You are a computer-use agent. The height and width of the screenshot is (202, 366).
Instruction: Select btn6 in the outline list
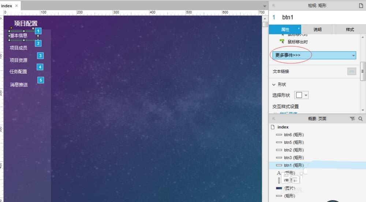coord(294,135)
